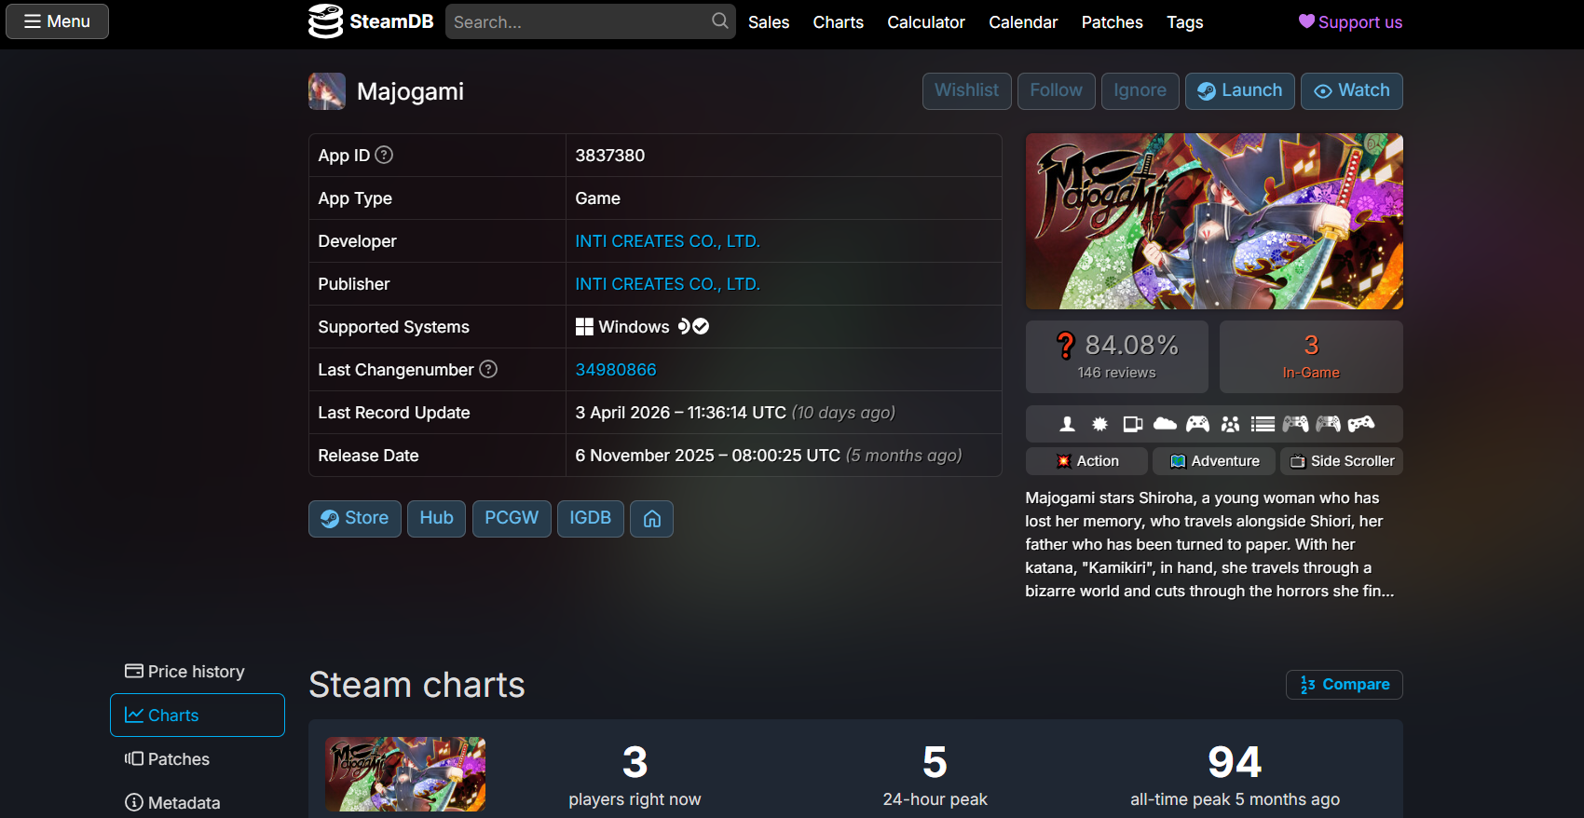This screenshot has width=1584, height=818.
Task: Select the Side Scroller tag with TV icon
Action: click(x=1342, y=461)
